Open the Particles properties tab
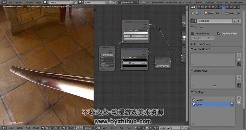Image resolution: width=246 pixels, height=130 pixels. pos(235,7)
